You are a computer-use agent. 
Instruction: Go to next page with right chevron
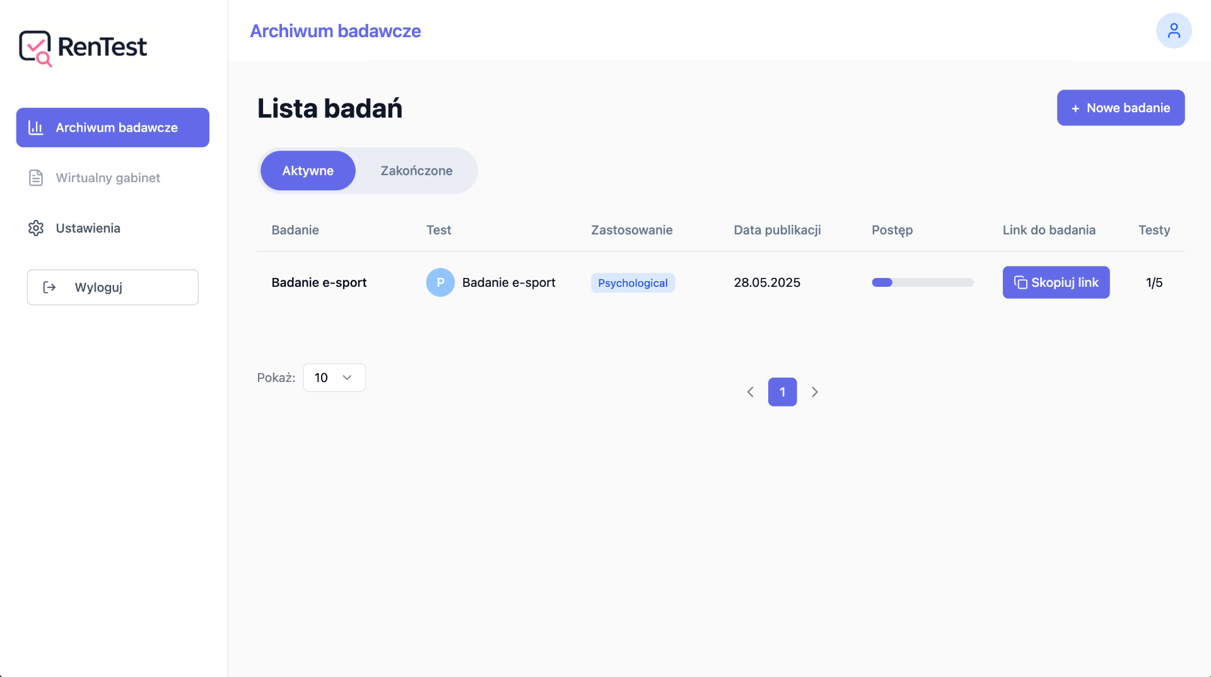coord(814,391)
